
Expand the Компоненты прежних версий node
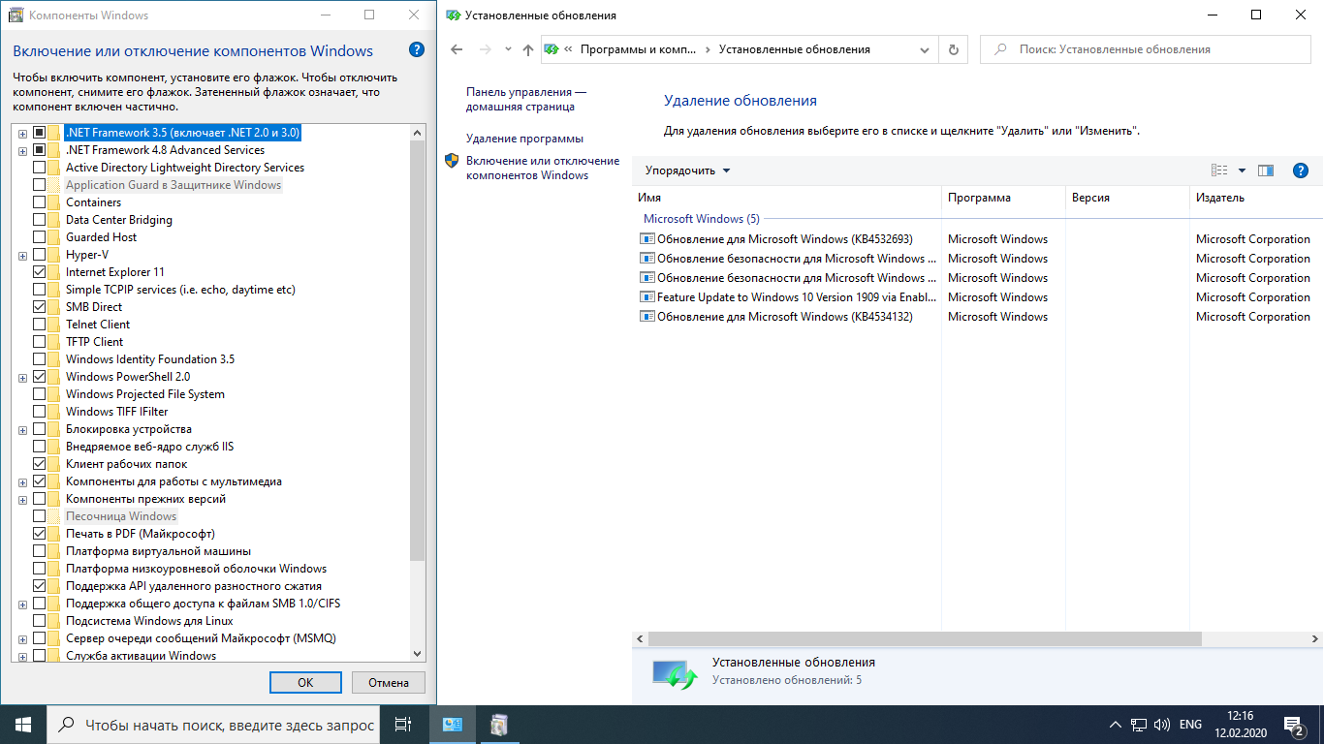(22, 499)
